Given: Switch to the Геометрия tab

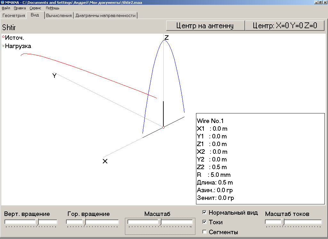Looking at the screenshot, I should pyautogui.click(x=13, y=15).
